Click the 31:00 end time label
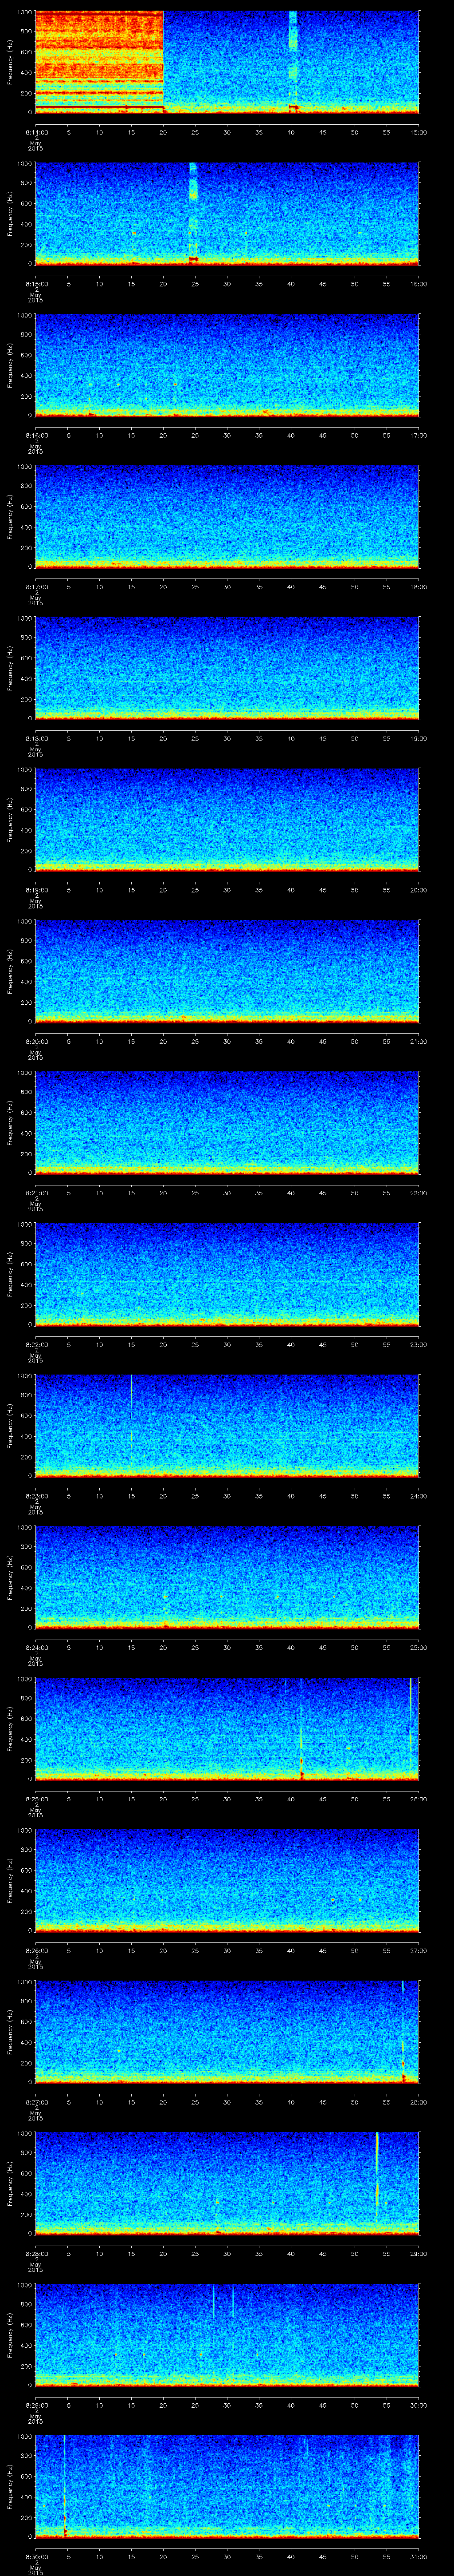The width and height of the screenshot is (454, 2576). [419, 2556]
